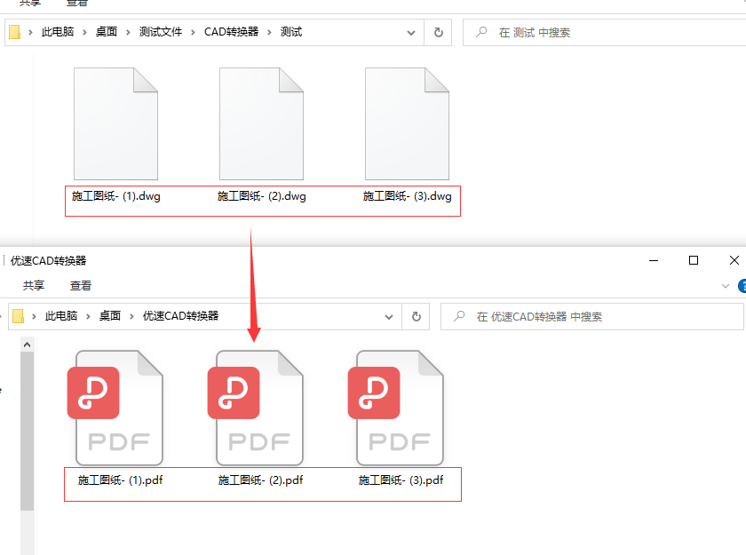The image size is (746, 555).
Task: Expand the address bar dropdown in top window
Action: [410, 31]
